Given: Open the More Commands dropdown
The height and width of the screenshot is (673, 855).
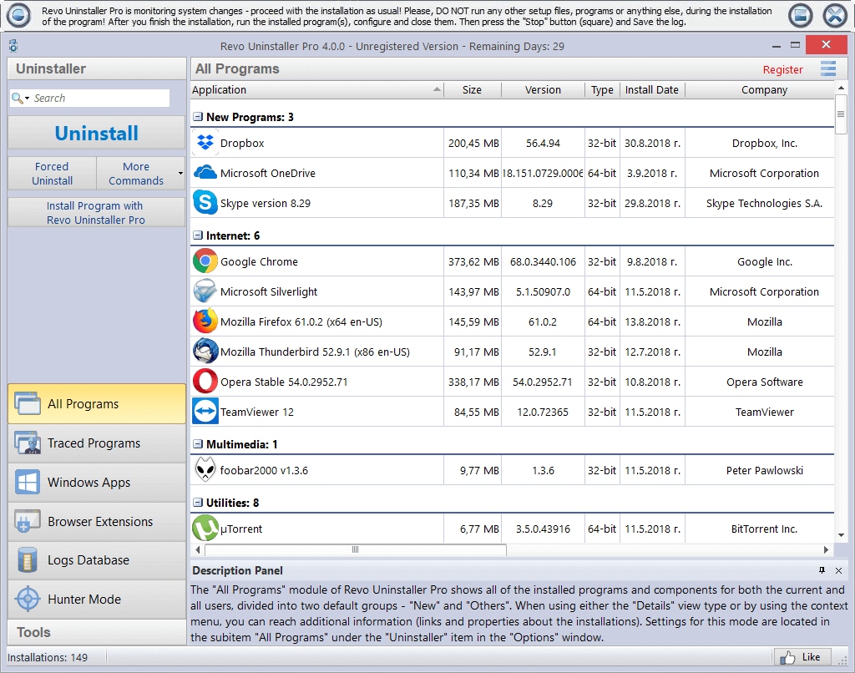Looking at the screenshot, I should tap(140, 174).
